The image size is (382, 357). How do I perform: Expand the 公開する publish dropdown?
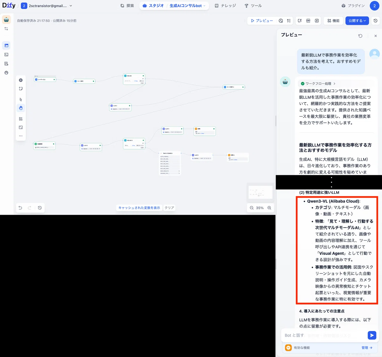(357, 21)
